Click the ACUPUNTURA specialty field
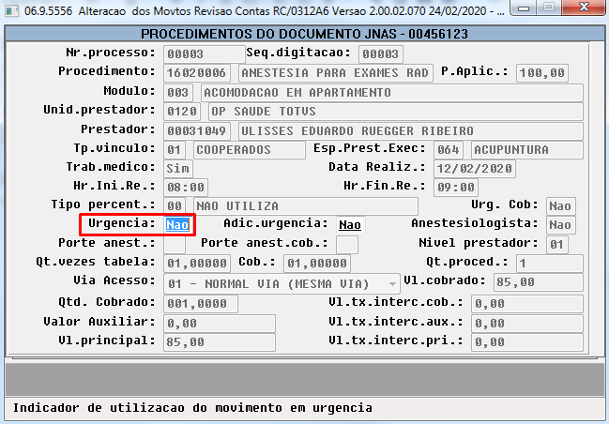The image size is (609, 424). 527,150
